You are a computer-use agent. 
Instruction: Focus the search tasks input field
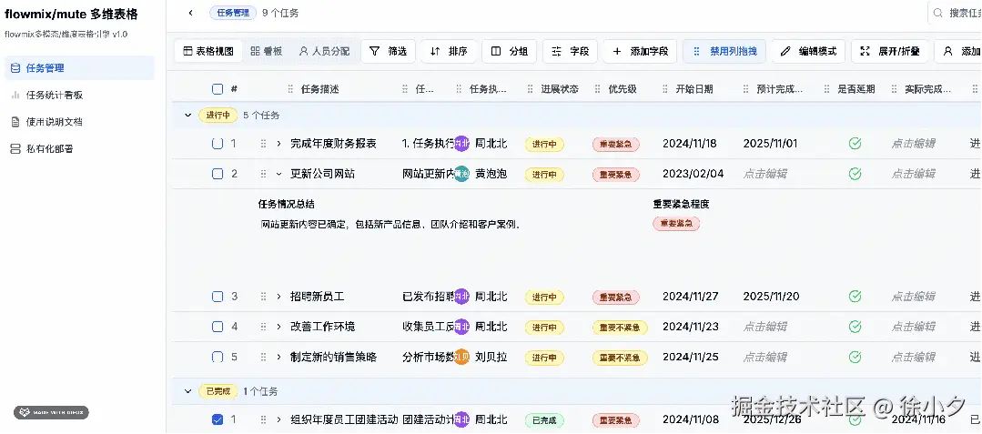[x=955, y=13]
